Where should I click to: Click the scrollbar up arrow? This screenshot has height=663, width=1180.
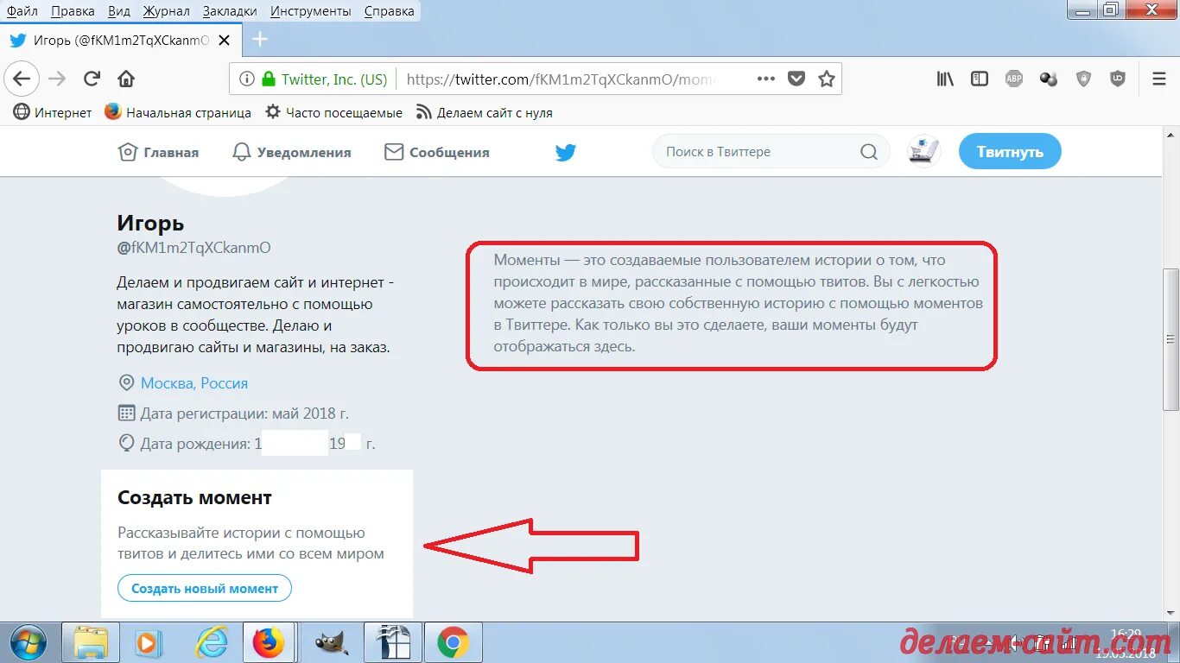[1171, 136]
